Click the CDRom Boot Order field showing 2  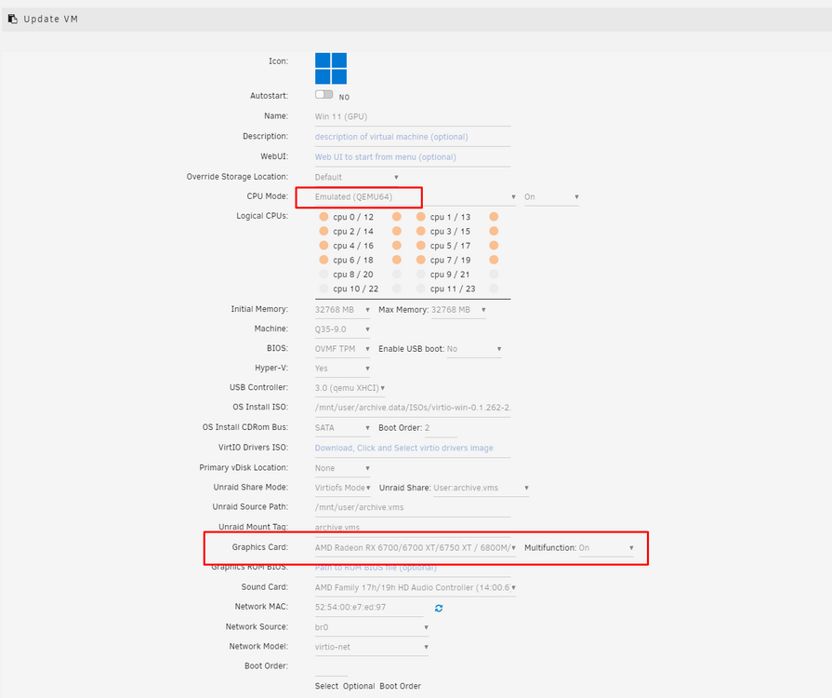[x=441, y=428]
